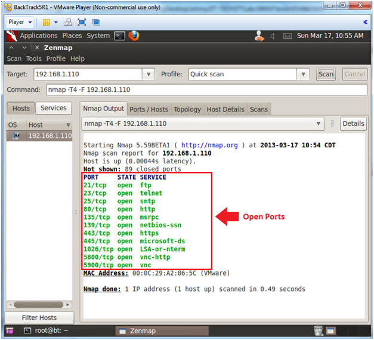The image size is (374, 340).
Task: Click the VMware pause VM icon
Action: point(46,23)
